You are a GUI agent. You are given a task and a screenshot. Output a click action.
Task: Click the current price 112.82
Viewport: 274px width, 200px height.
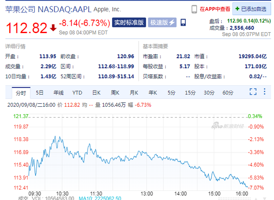pyautogui.click(x=27, y=28)
